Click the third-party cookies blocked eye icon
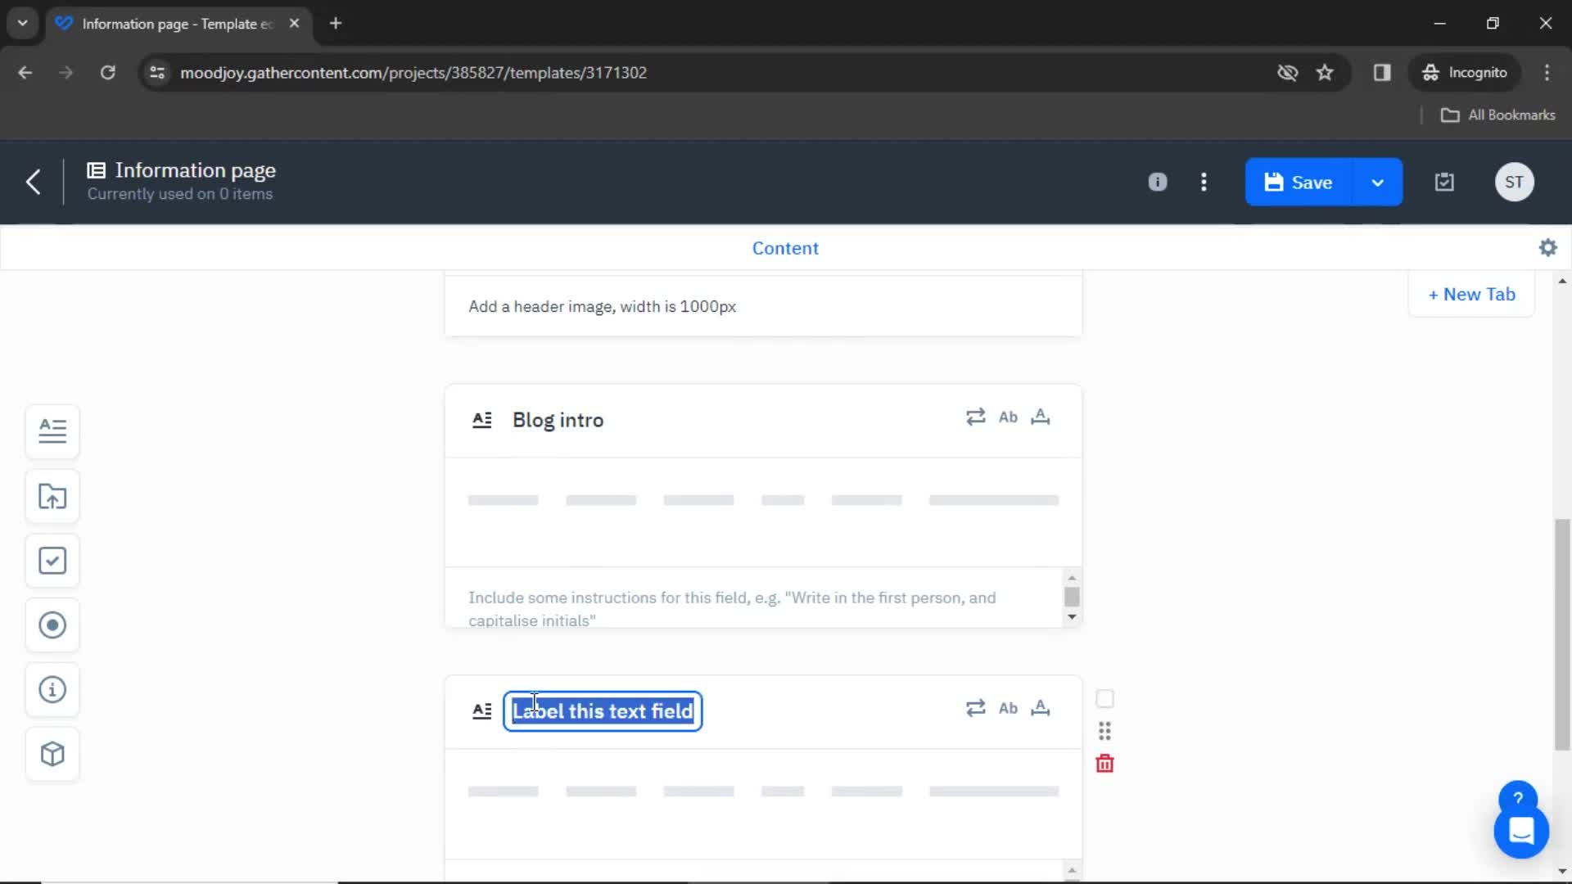The image size is (1572, 884). click(x=1287, y=73)
